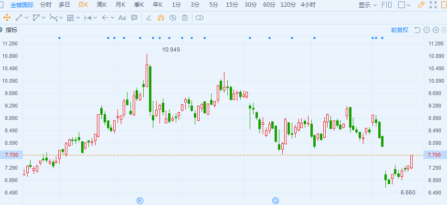Select the angle line tool

pyautogui.click(x=149, y=18)
